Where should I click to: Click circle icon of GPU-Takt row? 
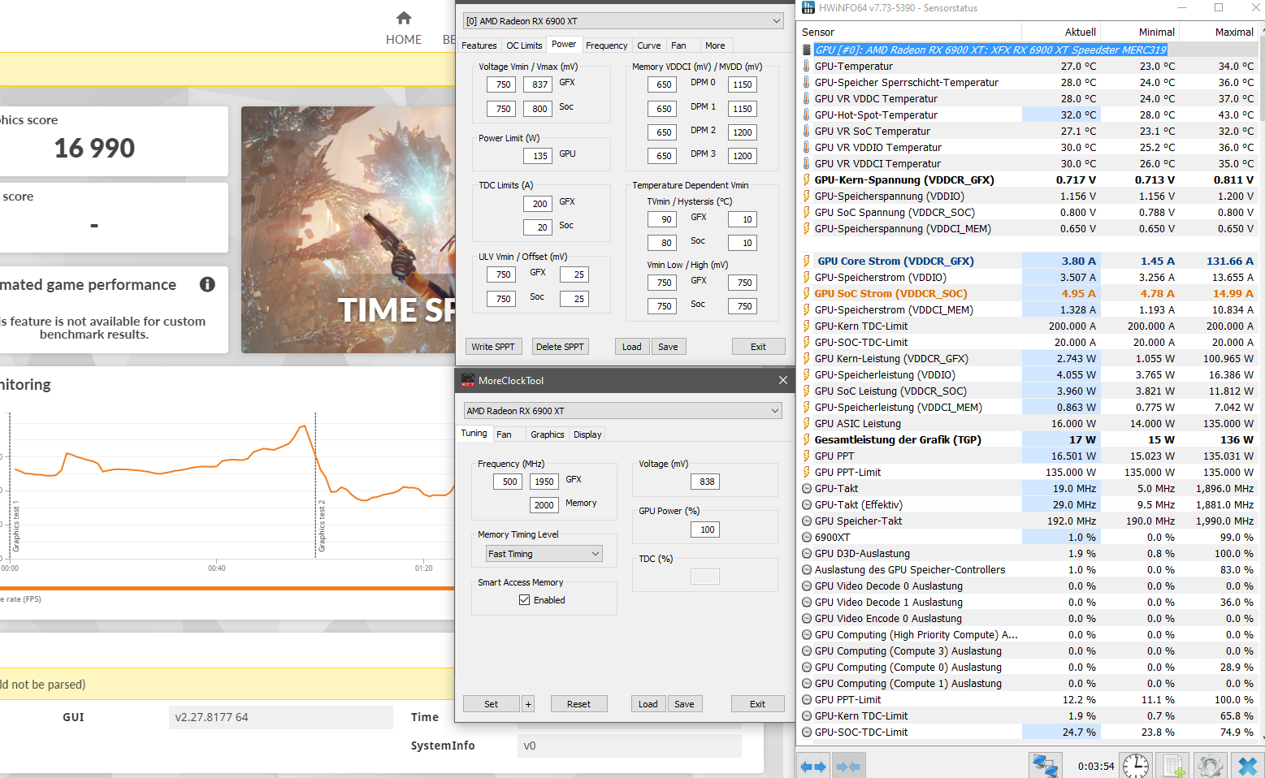point(807,488)
